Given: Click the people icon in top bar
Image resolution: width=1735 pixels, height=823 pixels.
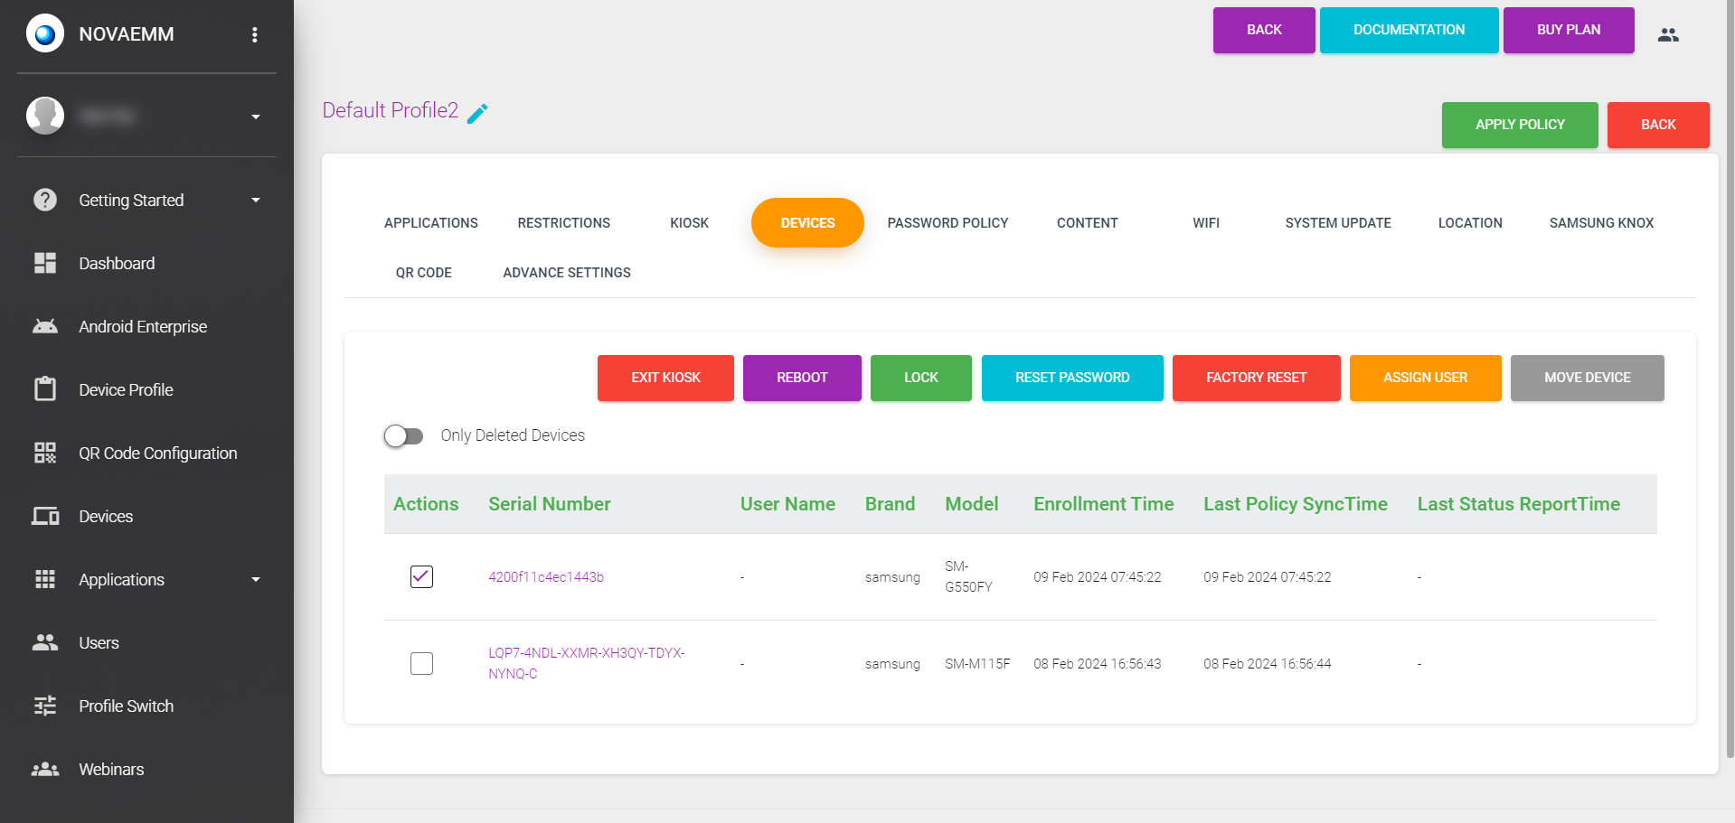Looking at the screenshot, I should 1668,34.
